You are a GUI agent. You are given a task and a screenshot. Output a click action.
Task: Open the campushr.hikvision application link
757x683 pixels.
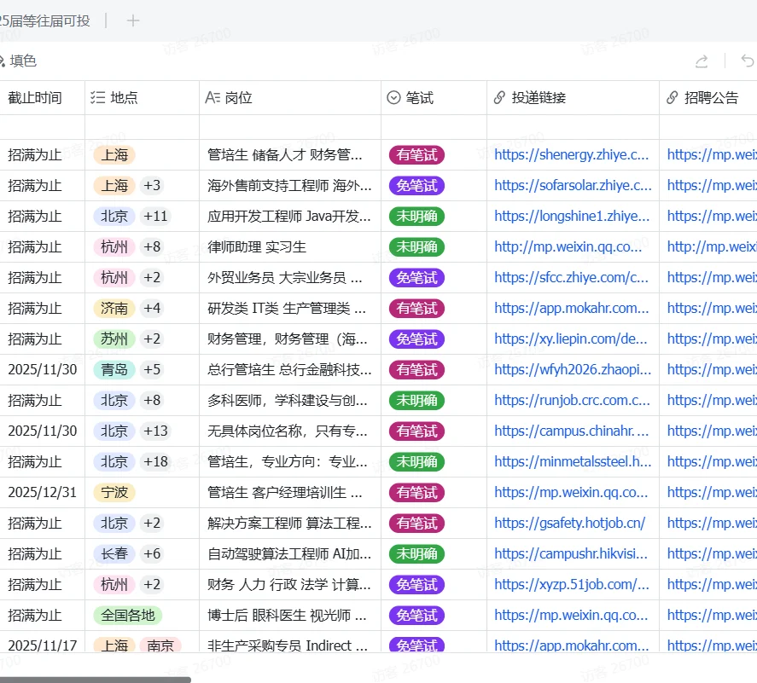click(x=571, y=554)
